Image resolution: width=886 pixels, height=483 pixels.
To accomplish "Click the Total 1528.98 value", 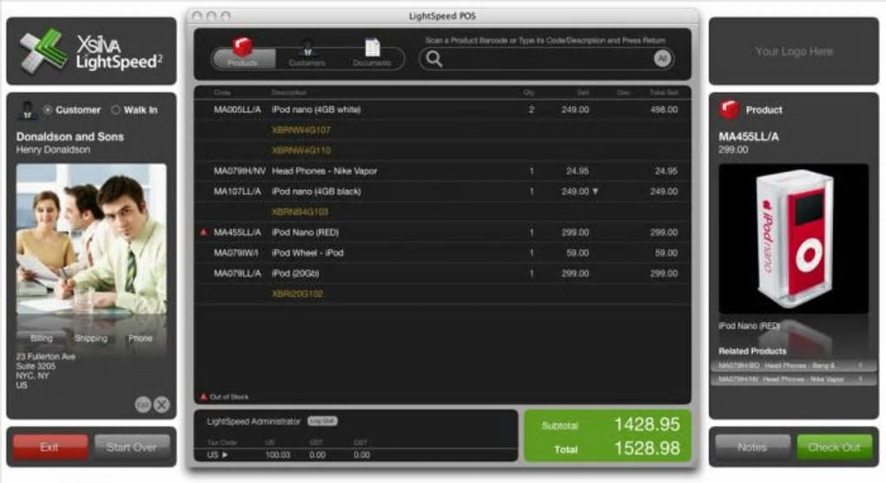I will tap(646, 448).
